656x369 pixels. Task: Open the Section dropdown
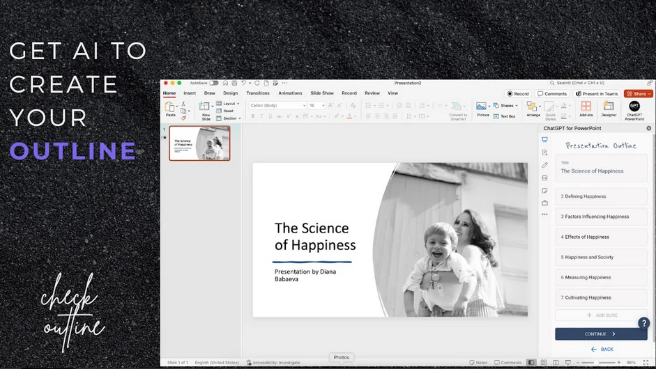coord(229,118)
